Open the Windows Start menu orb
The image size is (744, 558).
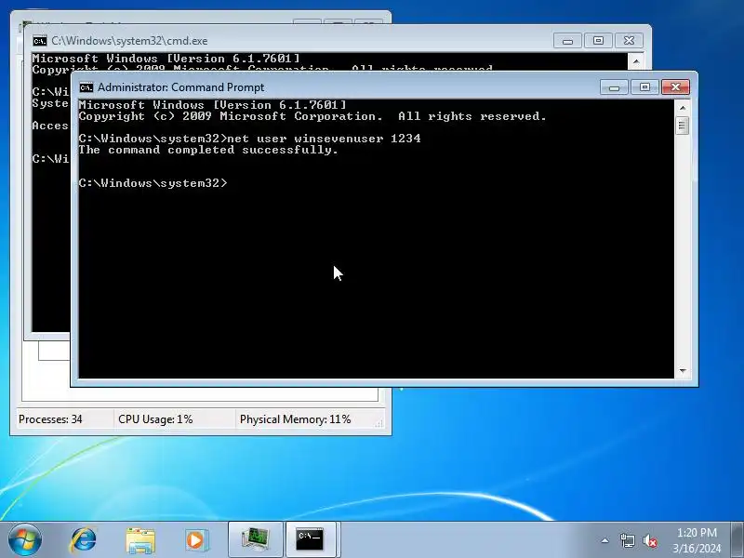click(25, 540)
